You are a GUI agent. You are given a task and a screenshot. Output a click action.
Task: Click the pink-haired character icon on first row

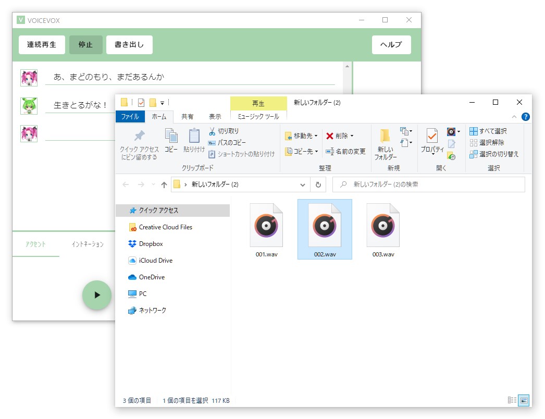[30, 77]
